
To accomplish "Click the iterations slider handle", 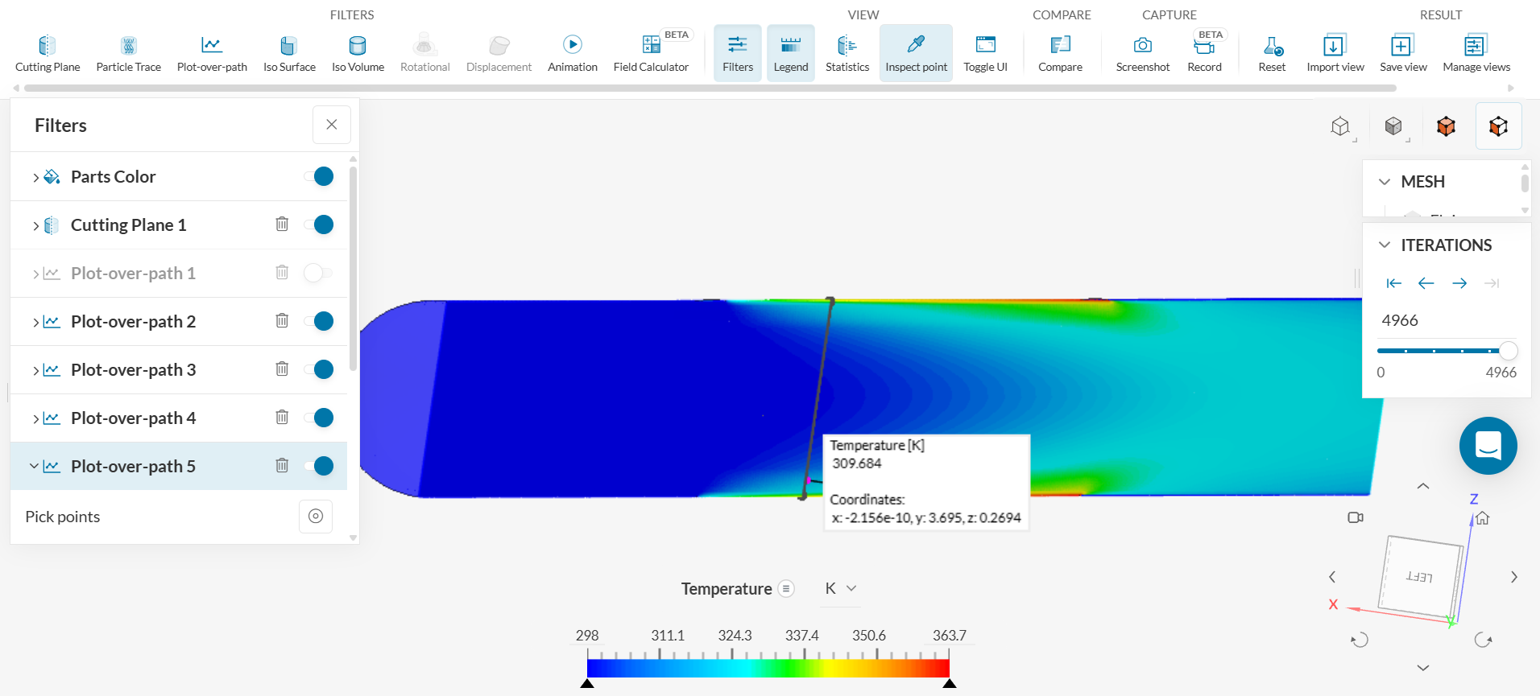I will (x=1508, y=351).
